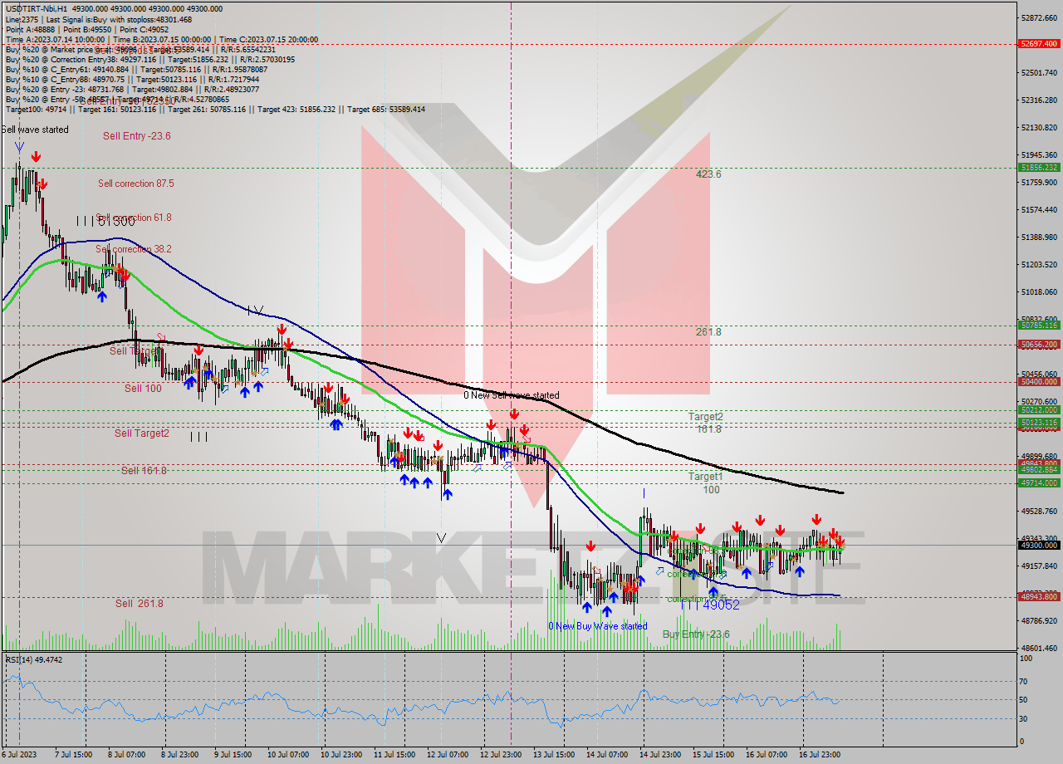
Task: Click the 52697.400 red price tag
Action: click(x=1039, y=43)
